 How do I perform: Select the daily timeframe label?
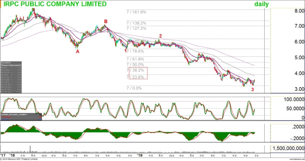click(262, 4)
